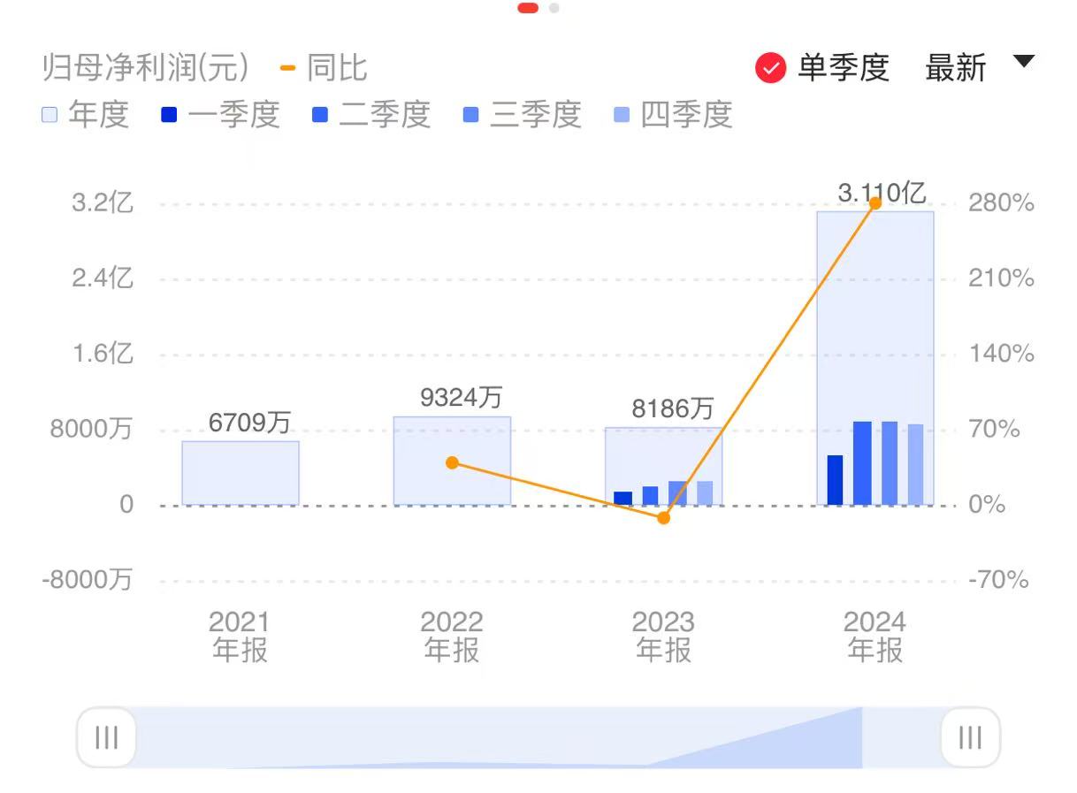Toggle the 单季度 red checkbox

pyautogui.click(x=771, y=68)
